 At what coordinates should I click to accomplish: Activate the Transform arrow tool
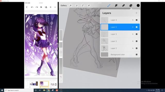(89, 6)
